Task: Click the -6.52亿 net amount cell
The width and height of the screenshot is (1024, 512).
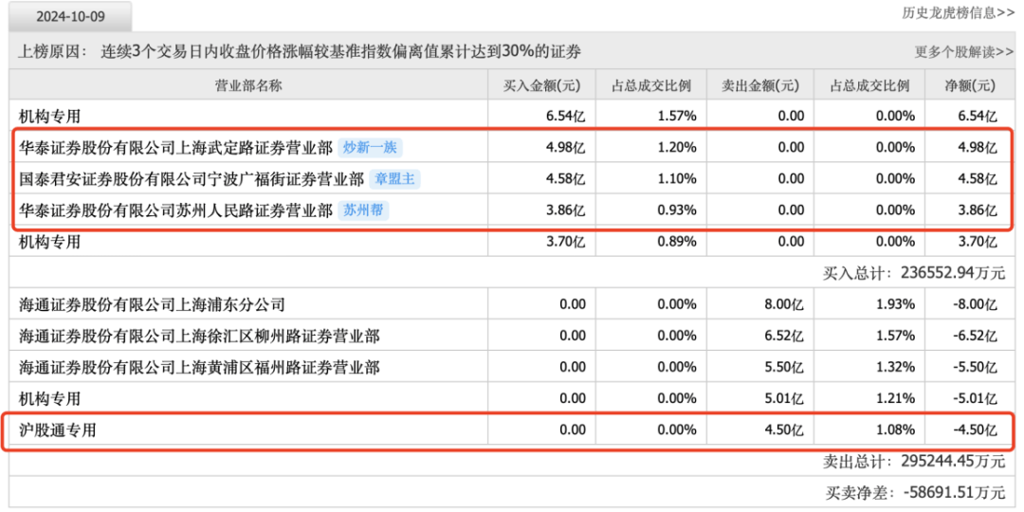Action: 975,337
